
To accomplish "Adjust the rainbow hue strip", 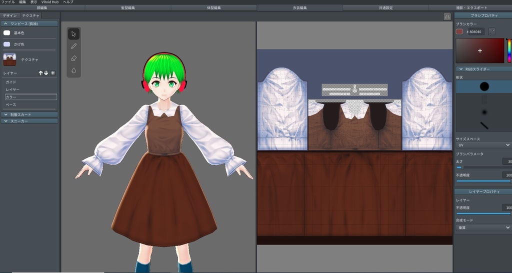I will (x=509, y=50).
